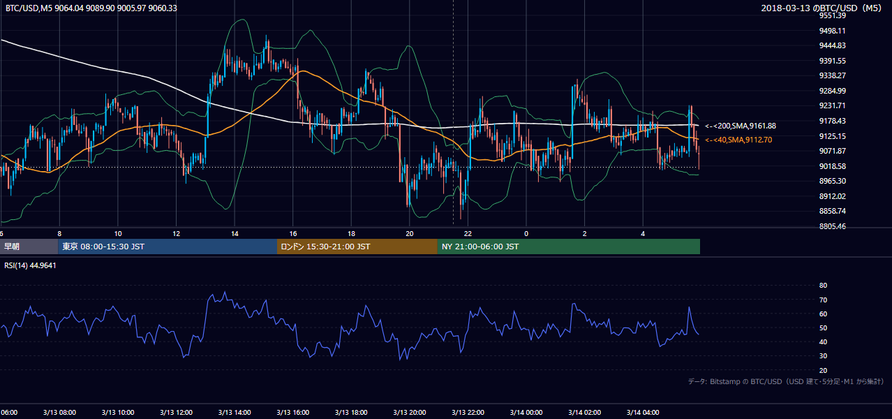Click price axis value 9444.83
The width and height of the screenshot is (892, 419).
click(x=833, y=45)
